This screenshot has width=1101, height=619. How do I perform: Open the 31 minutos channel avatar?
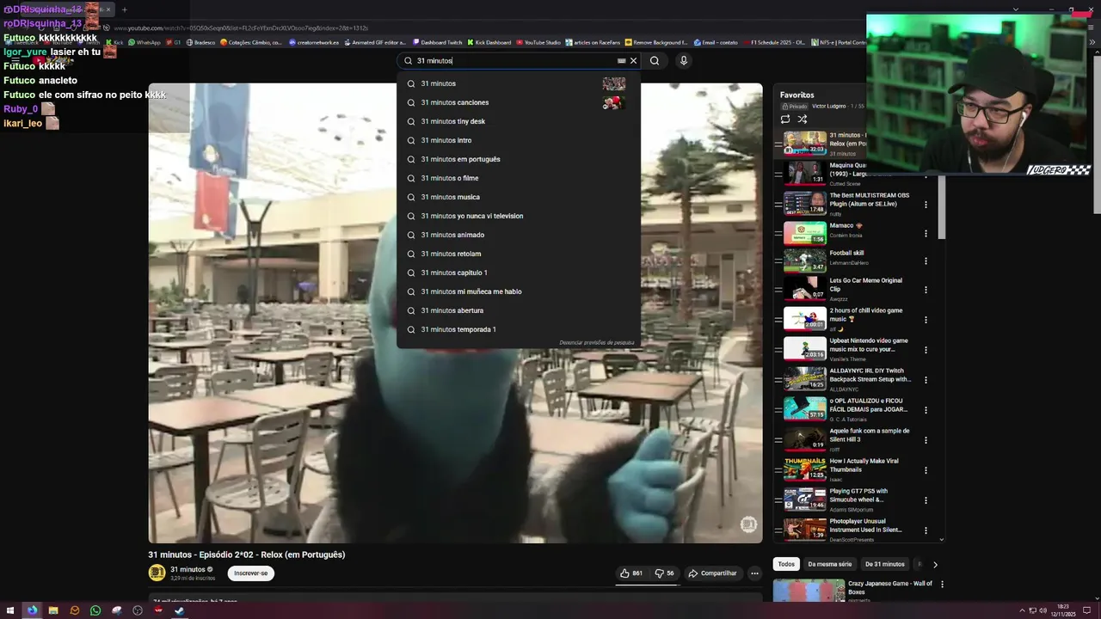pos(157,573)
